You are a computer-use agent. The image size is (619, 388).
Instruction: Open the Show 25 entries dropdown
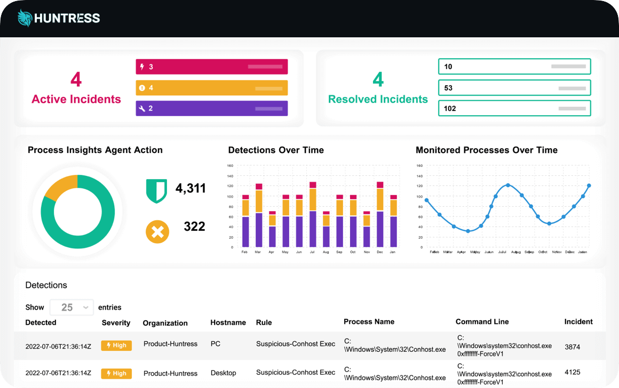[x=72, y=307]
